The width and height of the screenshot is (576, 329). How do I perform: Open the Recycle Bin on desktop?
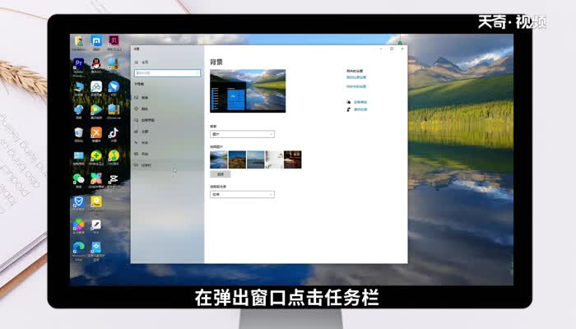(x=79, y=133)
